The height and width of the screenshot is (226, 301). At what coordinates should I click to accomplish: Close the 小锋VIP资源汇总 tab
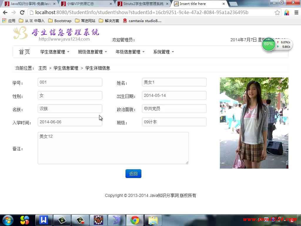click(x=111, y=4)
